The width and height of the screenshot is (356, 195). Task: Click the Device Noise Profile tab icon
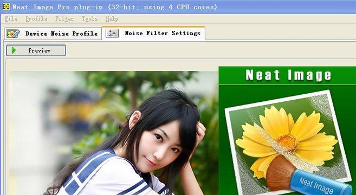(x=13, y=34)
